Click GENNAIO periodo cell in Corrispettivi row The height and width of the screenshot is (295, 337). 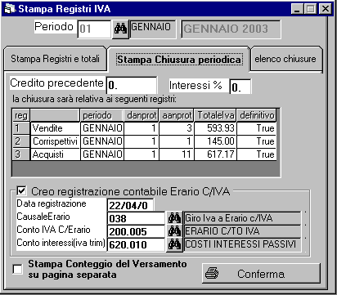pyautogui.click(x=102, y=141)
